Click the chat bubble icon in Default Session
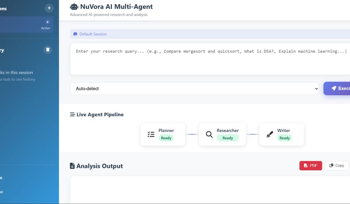The image size is (350, 204). pos(75,34)
